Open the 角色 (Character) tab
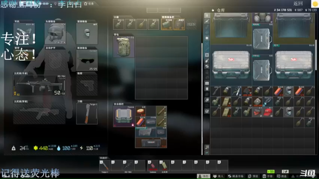The width and height of the screenshot is (319, 179). point(204,176)
